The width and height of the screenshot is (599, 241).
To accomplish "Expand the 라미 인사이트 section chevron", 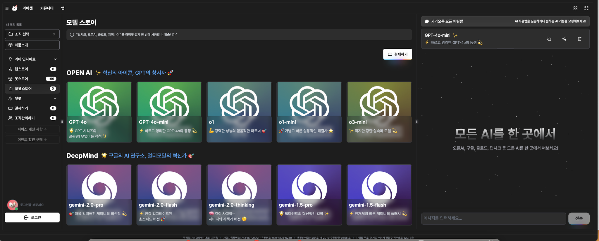I will coord(55,59).
